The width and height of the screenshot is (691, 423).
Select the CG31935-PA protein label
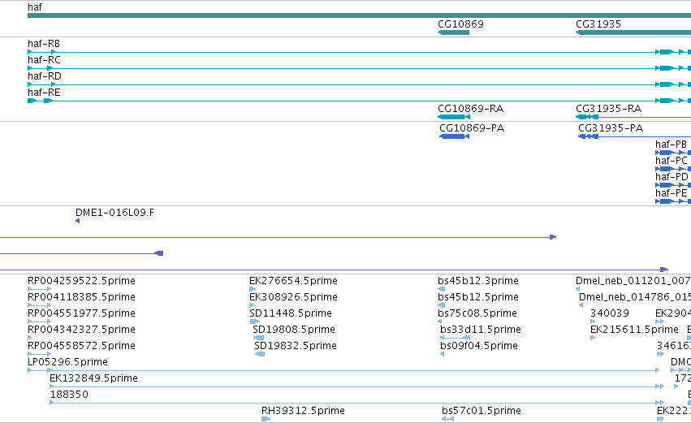pos(611,128)
